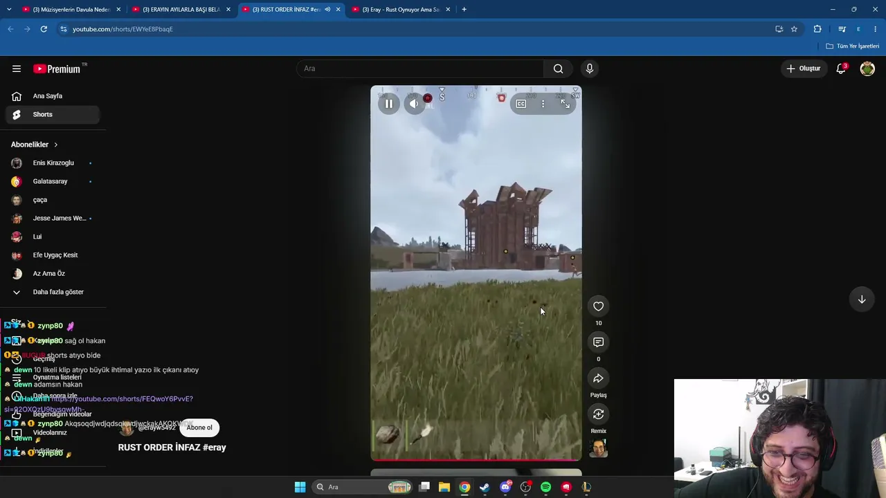Mute the Shorts video volume
This screenshot has height=498, width=886.
pyautogui.click(x=414, y=104)
